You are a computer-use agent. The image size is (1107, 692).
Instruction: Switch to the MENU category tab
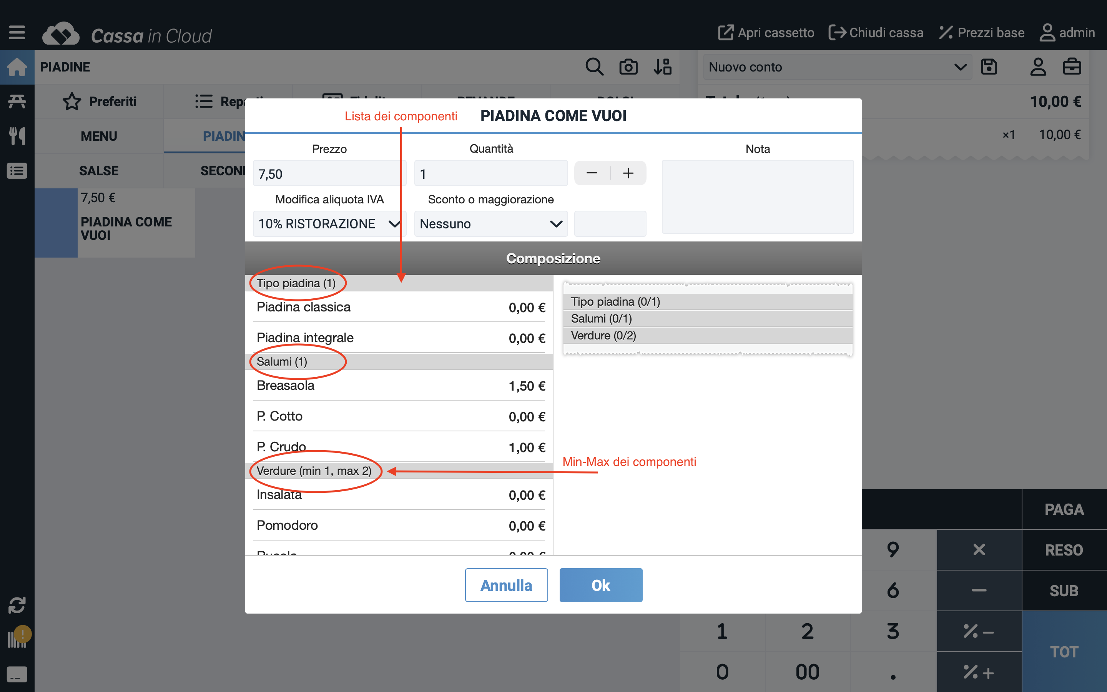tap(99, 136)
